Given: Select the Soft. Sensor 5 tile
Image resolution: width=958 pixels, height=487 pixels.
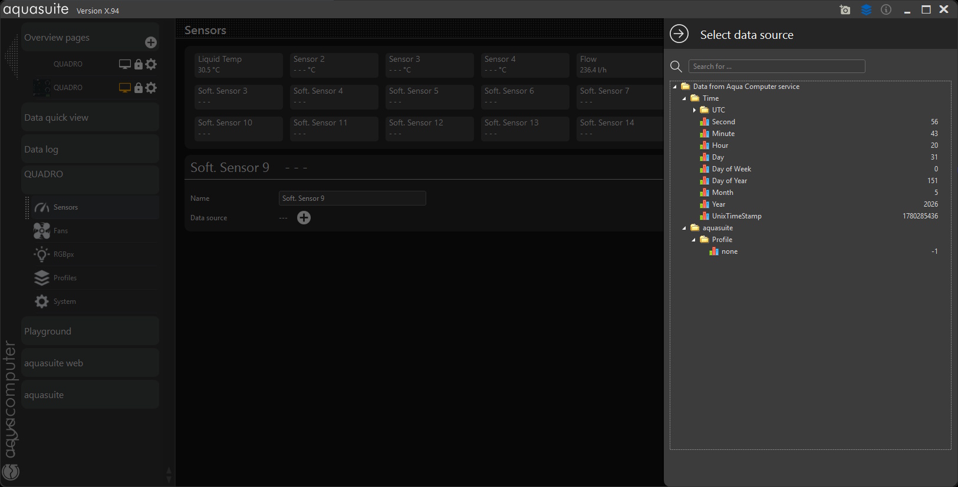Looking at the screenshot, I should click(430, 97).
